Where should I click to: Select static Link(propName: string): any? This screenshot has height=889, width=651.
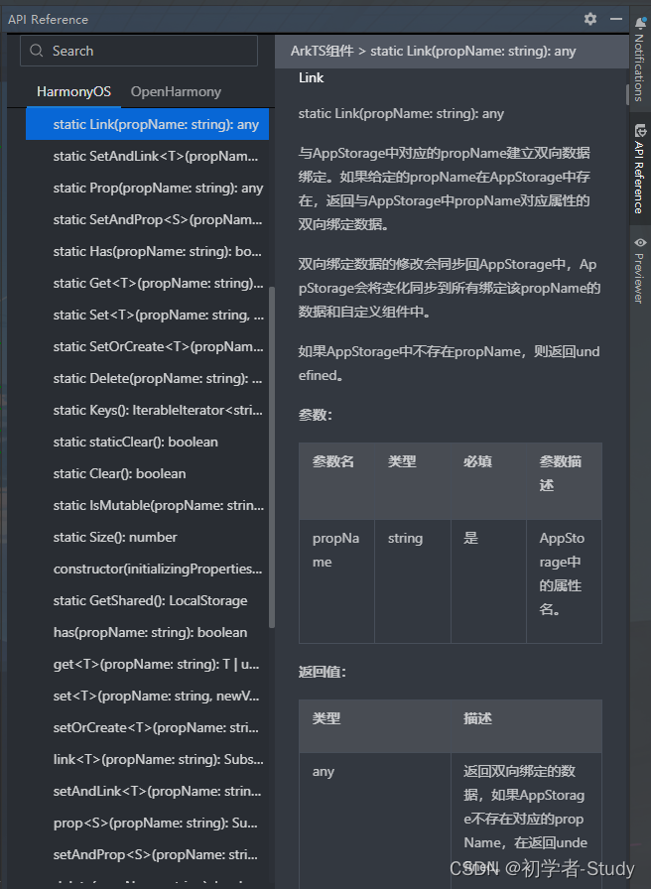click(x=148, y=124)
